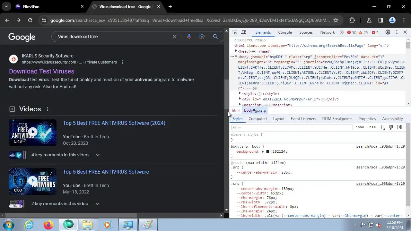Open the search?sca source link for body.srp
This screenshot has height=231, width=411.
380,146
